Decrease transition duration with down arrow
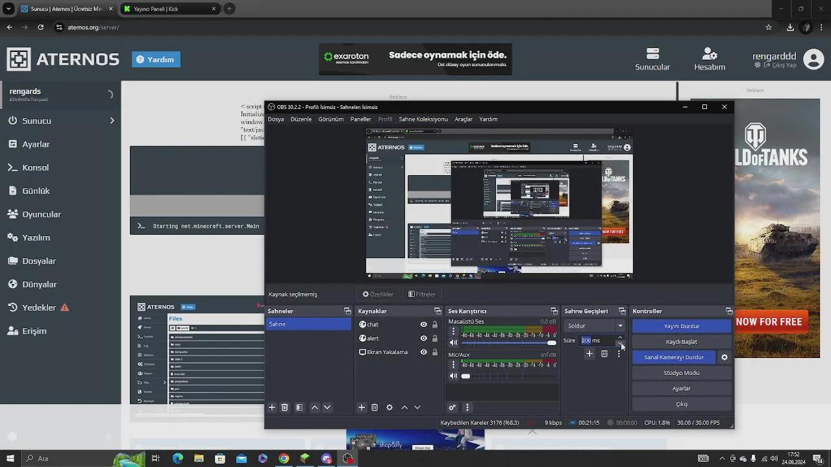 [620, 344]
